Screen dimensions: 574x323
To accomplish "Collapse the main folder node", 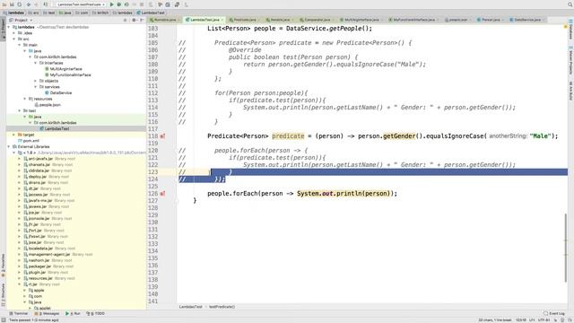I will point(20,45).
